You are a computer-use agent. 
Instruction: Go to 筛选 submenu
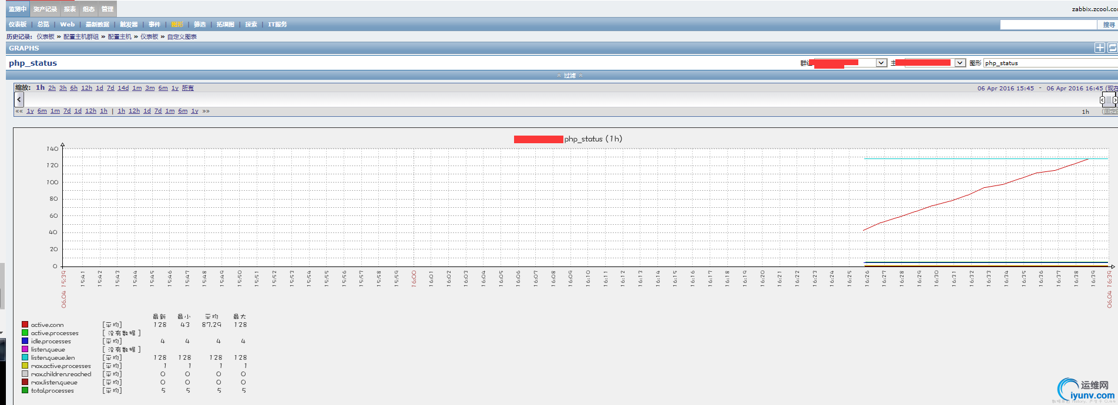pyautogui.click(x=200, y=25)
